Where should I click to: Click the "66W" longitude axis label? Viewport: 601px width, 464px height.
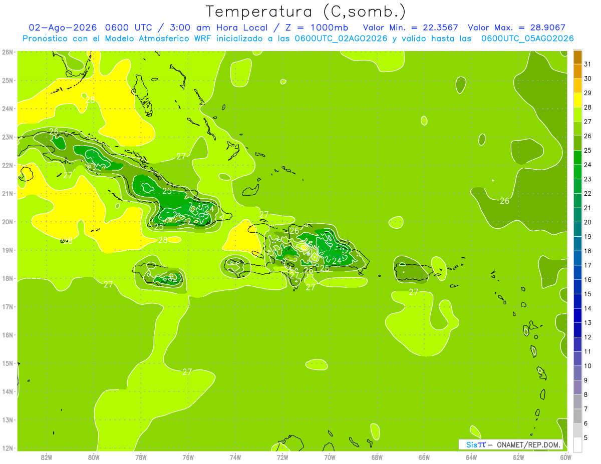(424, 457)
